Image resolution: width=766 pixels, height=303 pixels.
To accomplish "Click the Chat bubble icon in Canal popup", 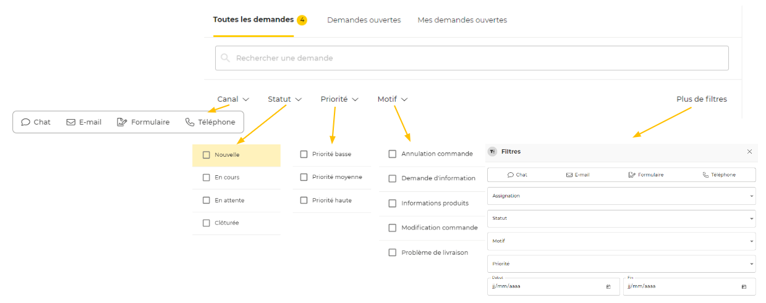I will tap(25, 122).
